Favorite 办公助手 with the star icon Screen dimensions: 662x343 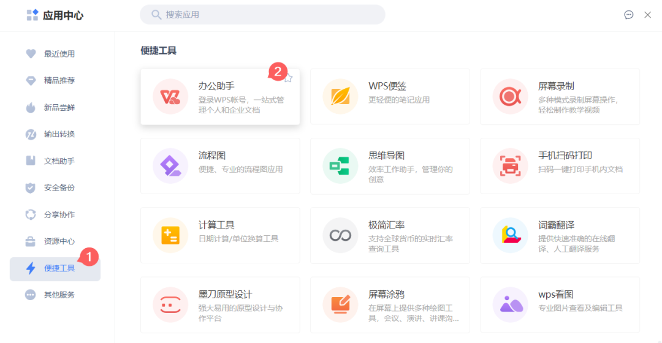pyautogui.click(x=288, y=78)
